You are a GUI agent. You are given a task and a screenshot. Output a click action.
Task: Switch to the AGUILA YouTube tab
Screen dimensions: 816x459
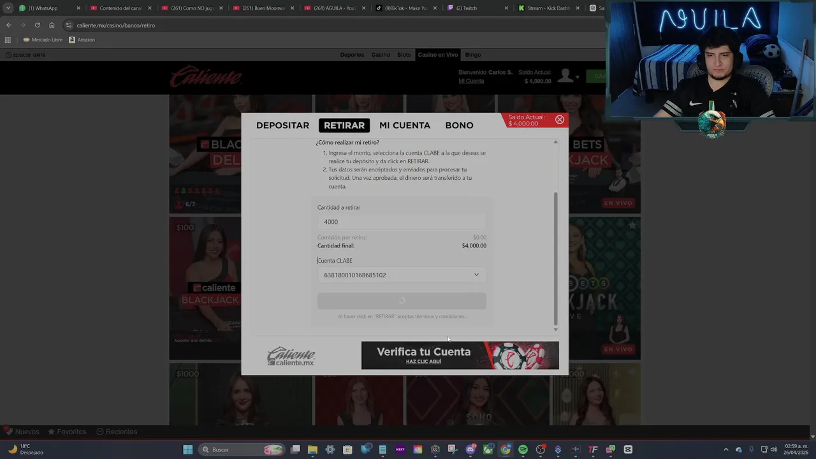click(335, 8)
